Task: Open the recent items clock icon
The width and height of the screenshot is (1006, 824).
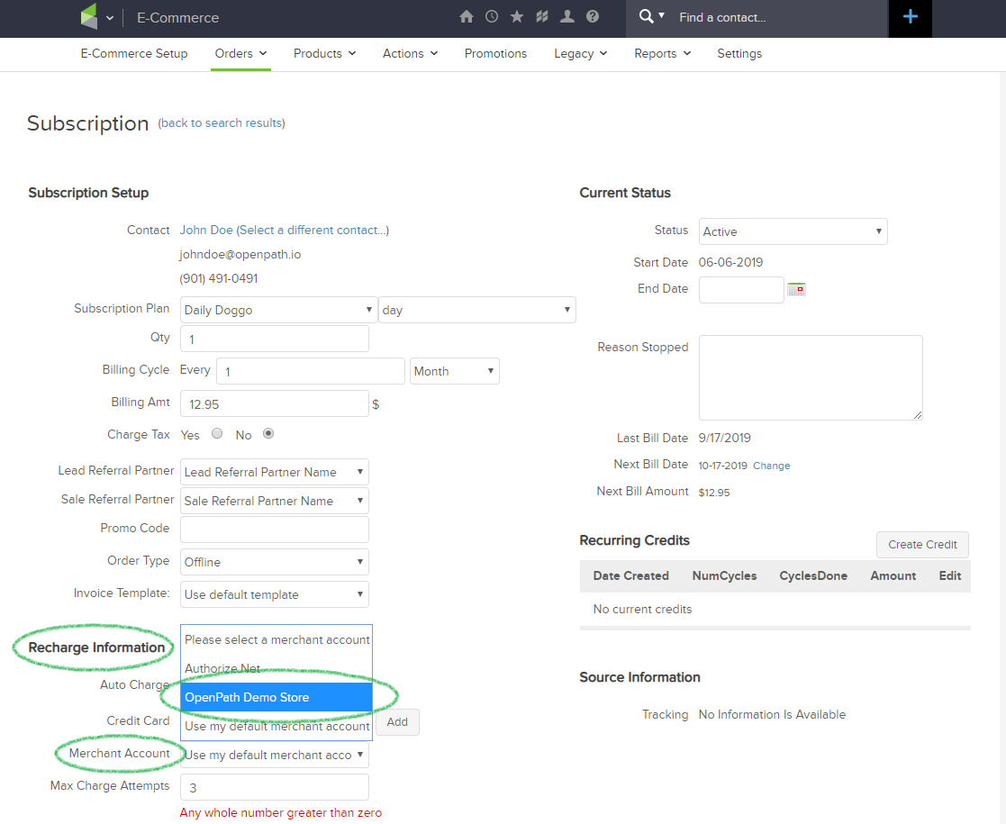Action: click(x=492, y=17)
